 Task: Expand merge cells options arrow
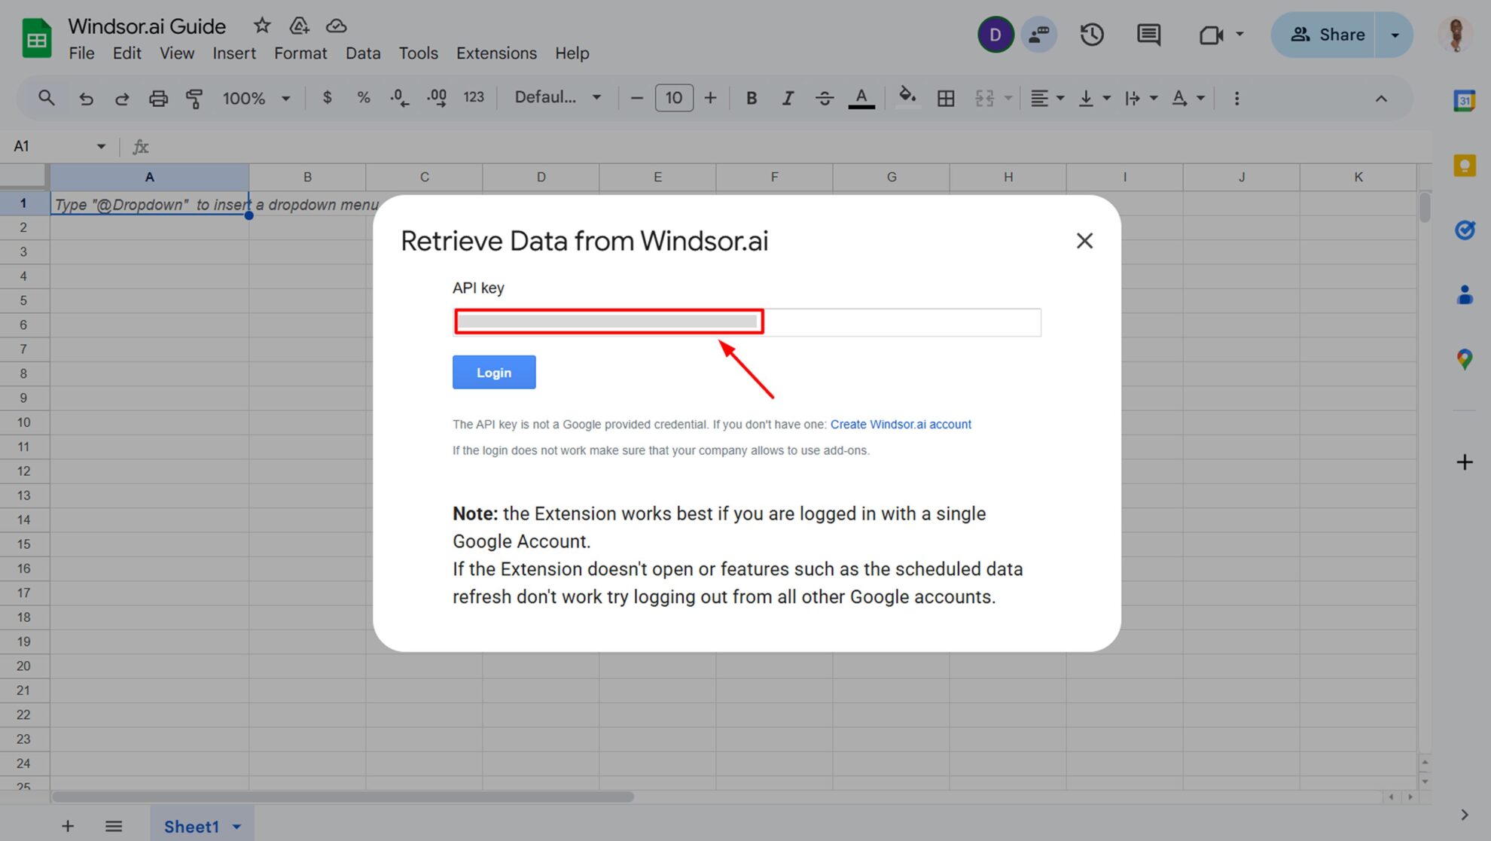coord(1008,98)
